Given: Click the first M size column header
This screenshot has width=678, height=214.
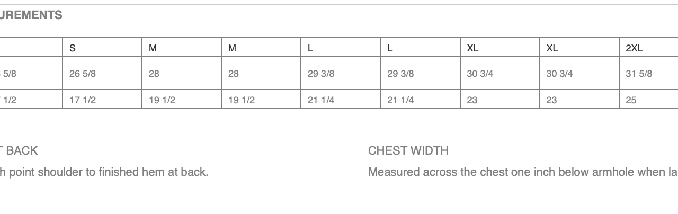Looking at the screenshot, I should (x=182, y=48).
